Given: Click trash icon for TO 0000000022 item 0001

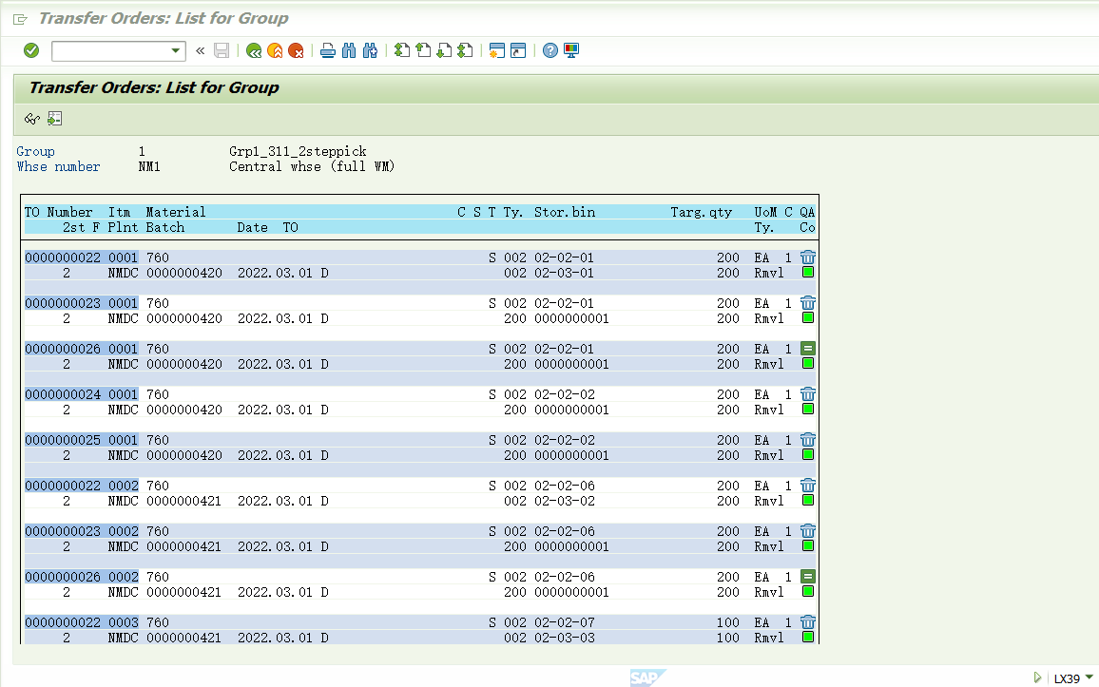Looking at the screenshot, I should click(x=807, y=257).
